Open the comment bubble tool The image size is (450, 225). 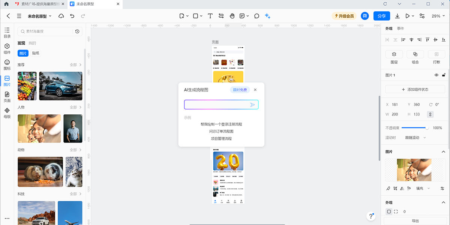[257, 16]
